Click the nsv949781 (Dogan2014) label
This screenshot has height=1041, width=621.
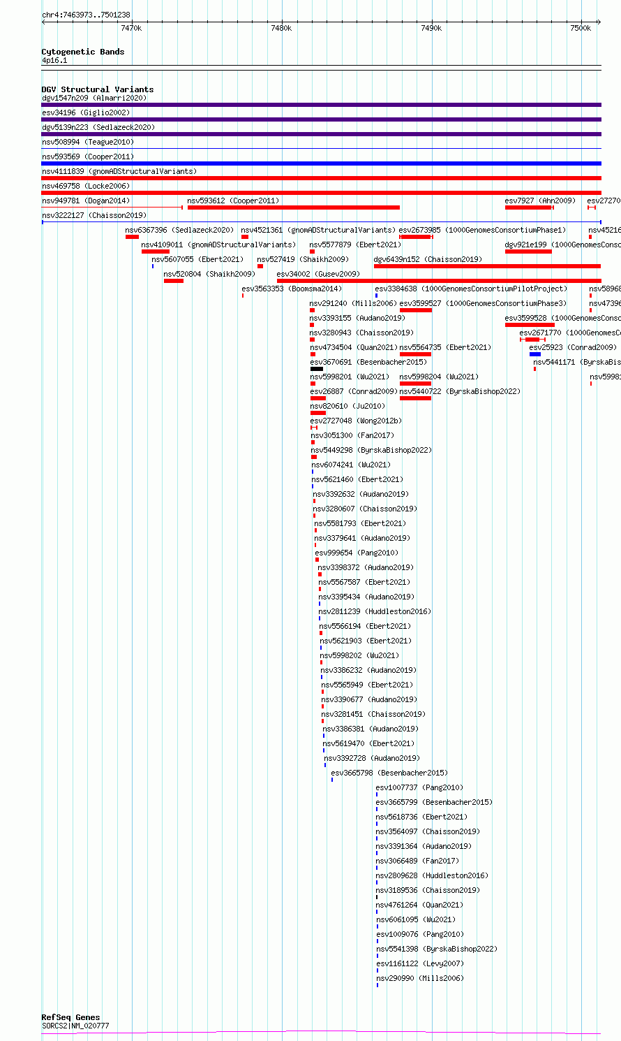click(x=86, y=201)
